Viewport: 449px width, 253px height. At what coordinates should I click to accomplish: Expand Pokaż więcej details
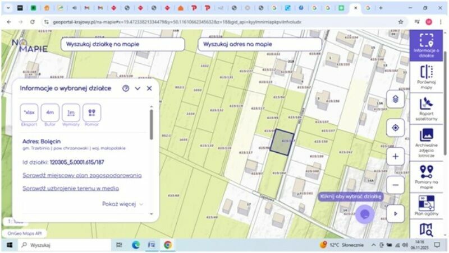click(x=122, y=204)
